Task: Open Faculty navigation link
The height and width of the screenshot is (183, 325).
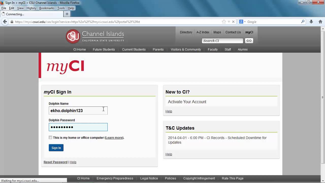Action: click(x=213, y=50)
